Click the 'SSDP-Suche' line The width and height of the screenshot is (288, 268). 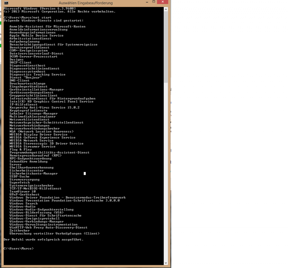19,177
